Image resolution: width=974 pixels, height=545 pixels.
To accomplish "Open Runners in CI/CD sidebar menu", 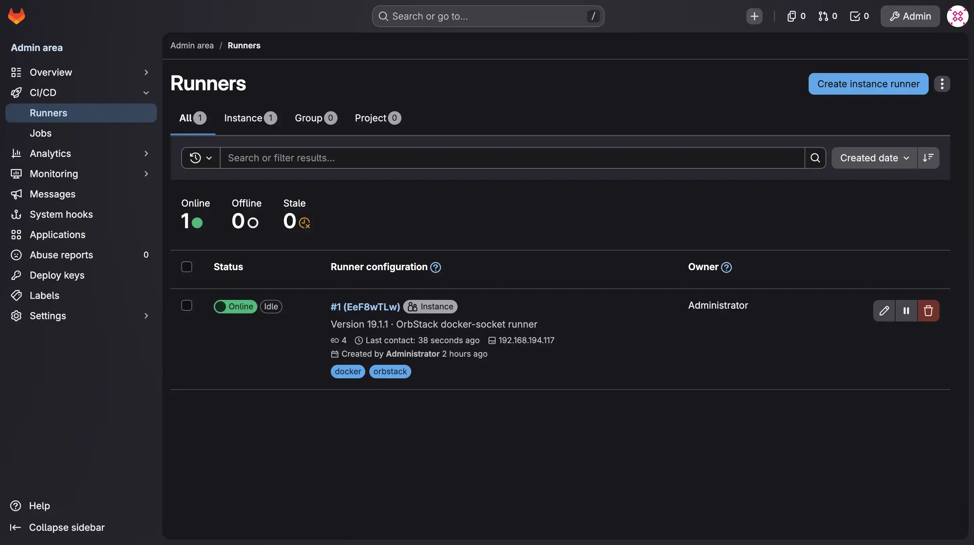I will [81, 113].
